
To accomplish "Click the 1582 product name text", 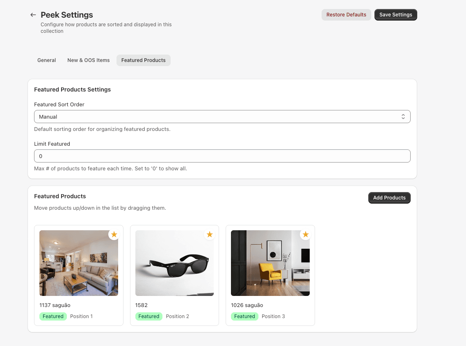I will [x=142, y=305].
